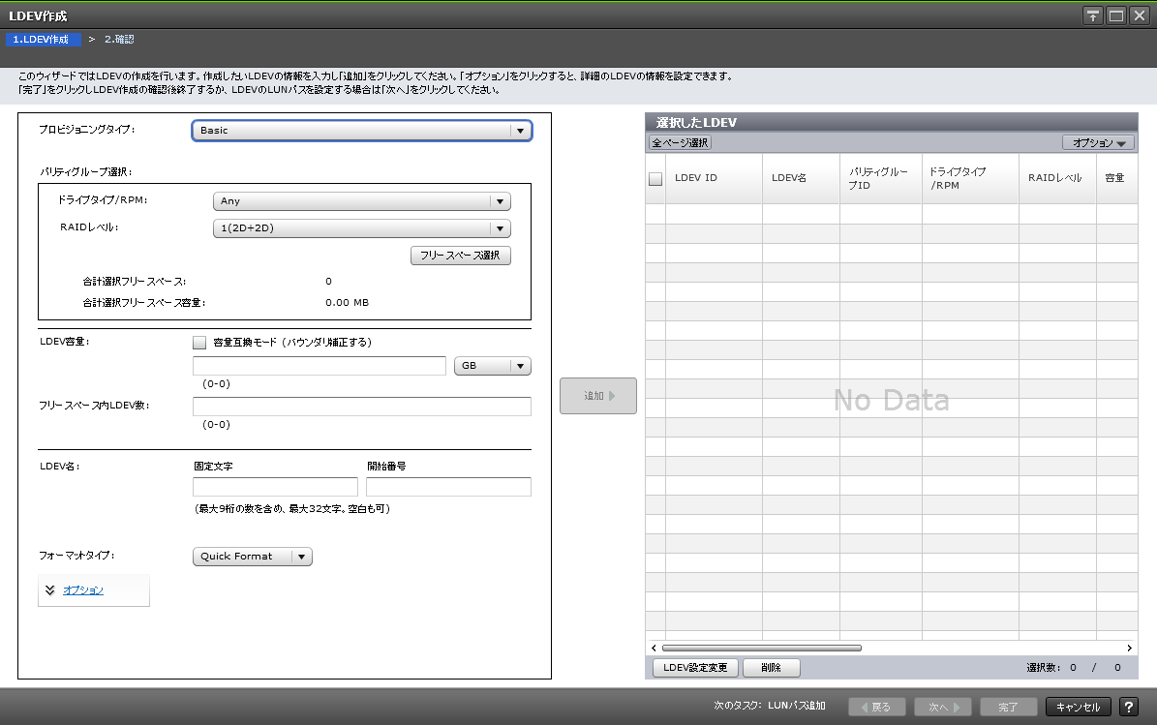Check the select-all checkbox in LDEV table header
Image resolution: width=1157 pixels, height=725 pixels.
[x=655, y=179]
